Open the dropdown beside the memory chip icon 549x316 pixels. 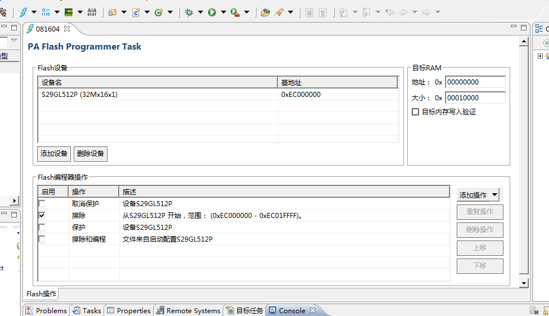80,12
